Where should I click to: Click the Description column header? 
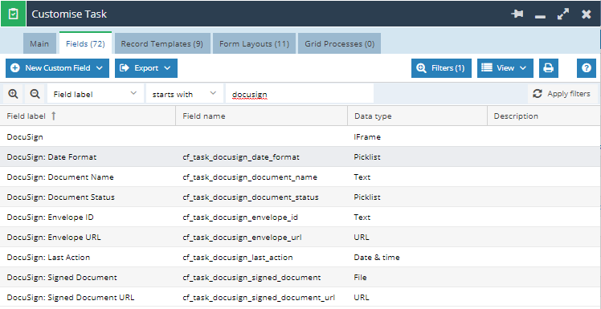pyautogui.click(x=544, y=116)
